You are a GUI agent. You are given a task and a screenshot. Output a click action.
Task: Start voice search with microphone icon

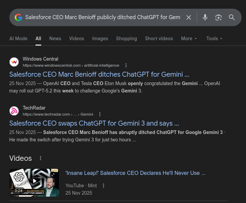pyautogui.click(x=205, y=17)
